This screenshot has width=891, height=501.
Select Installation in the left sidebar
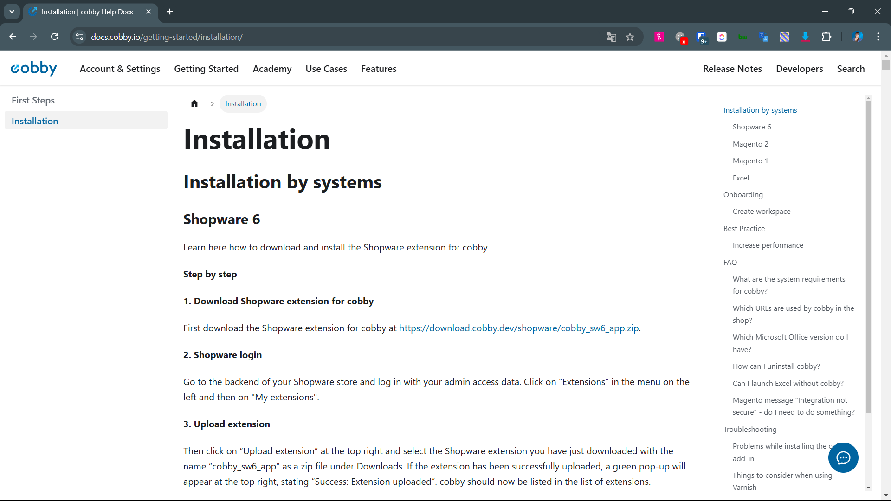35,121
